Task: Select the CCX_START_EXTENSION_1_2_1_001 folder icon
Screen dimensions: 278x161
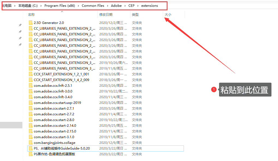Action: [31, 74]
